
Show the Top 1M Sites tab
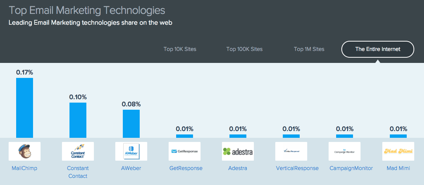pos(309,49)
